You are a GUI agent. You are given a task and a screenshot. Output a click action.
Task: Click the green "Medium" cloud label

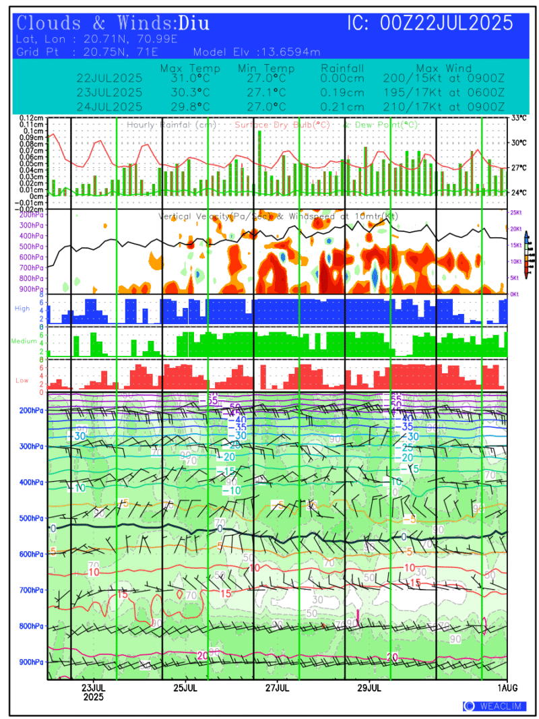click(x=24, y=341)
